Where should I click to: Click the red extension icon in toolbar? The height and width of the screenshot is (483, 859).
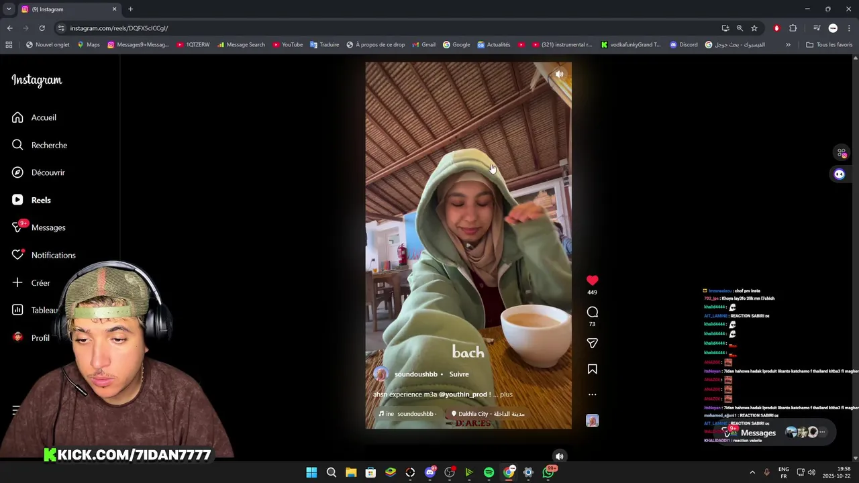(776, 28)
